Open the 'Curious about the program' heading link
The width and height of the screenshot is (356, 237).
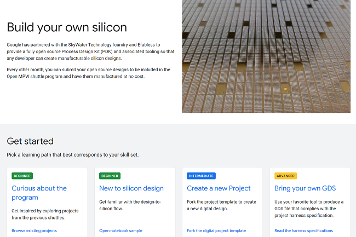click(x=39, y=193)
